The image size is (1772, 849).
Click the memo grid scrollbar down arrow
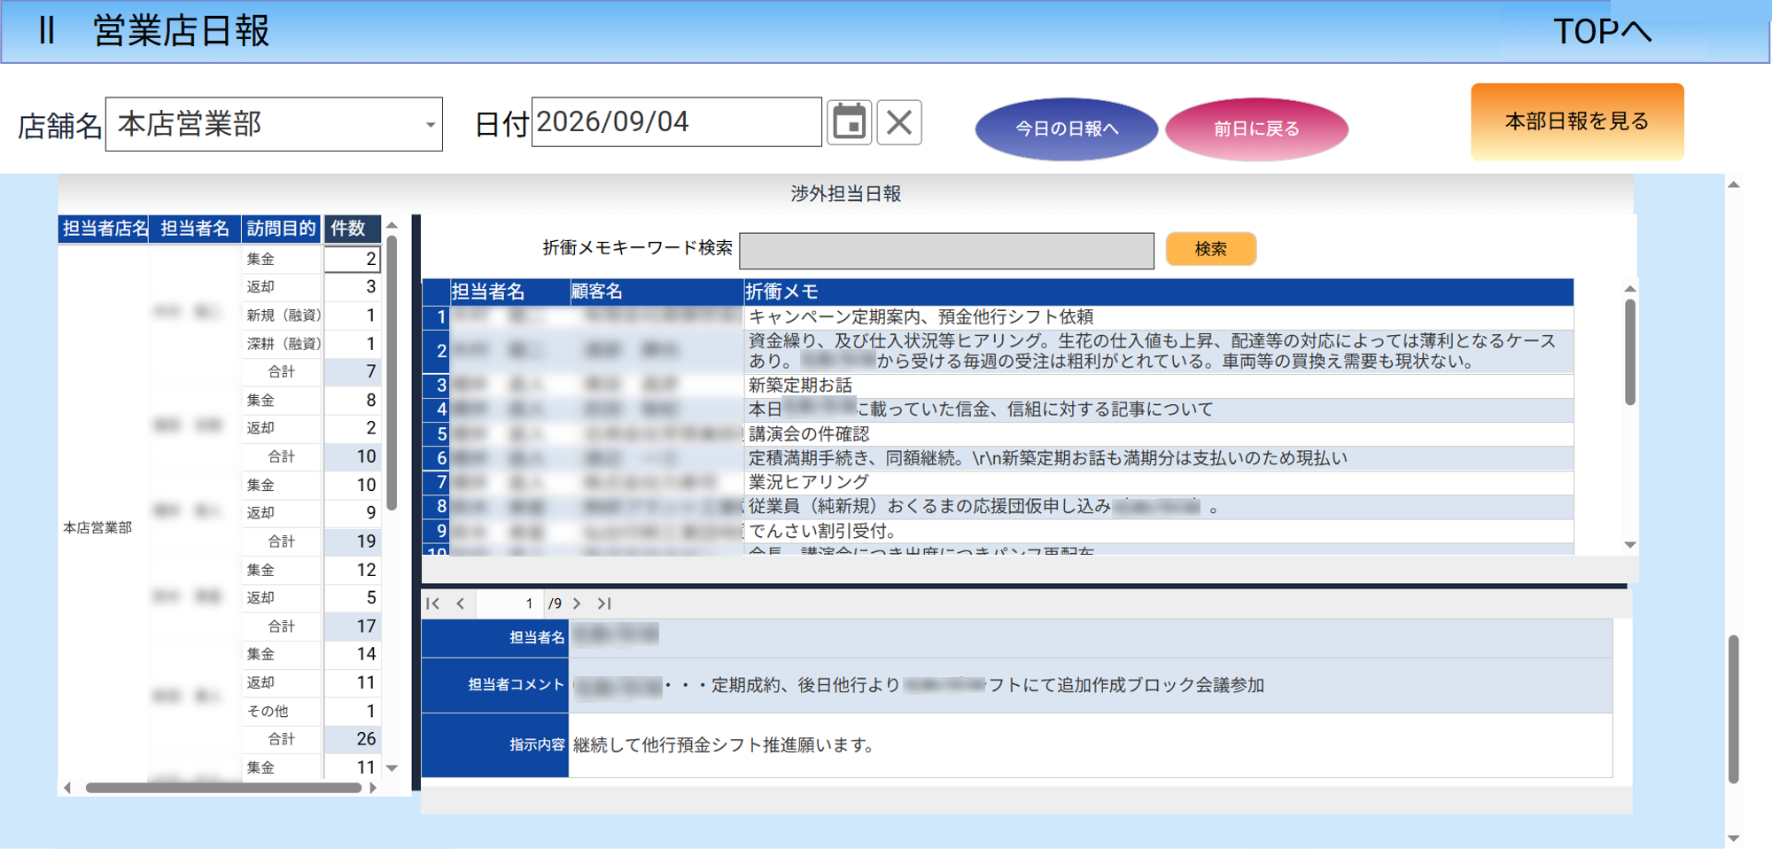(x=1630, y=545)
